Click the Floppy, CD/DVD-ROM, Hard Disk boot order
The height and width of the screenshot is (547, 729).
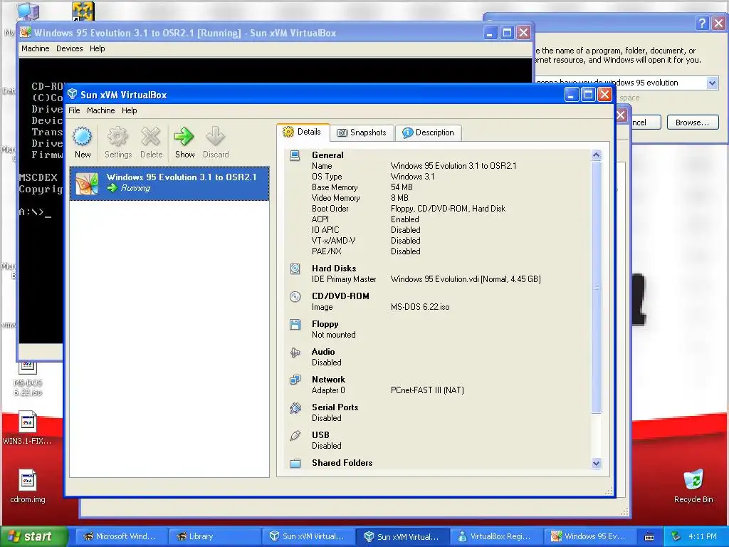click(449, 209)
